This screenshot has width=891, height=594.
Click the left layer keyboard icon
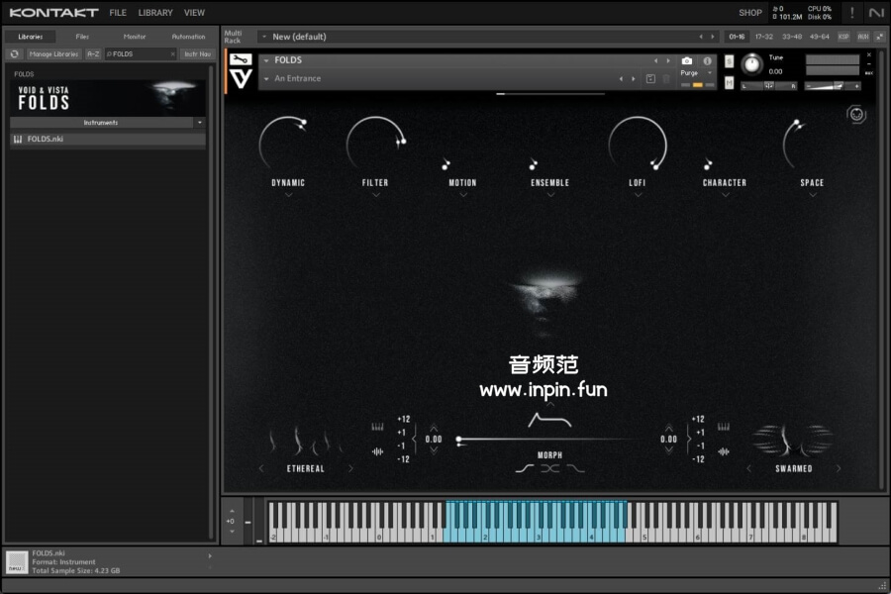[x=377, y=427]
